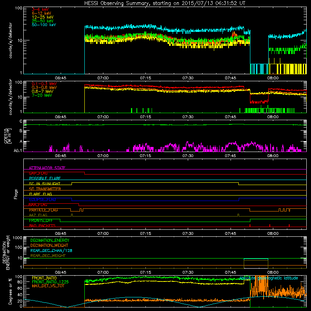
Task: Click the REAR_DEC_CHAN/128 legend label
Action: (x=51, y=250)
